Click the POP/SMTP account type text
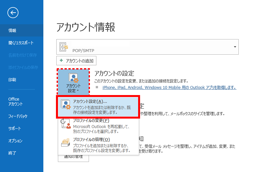This screenshot has width=263, height=172. click(x=83, y=50)
